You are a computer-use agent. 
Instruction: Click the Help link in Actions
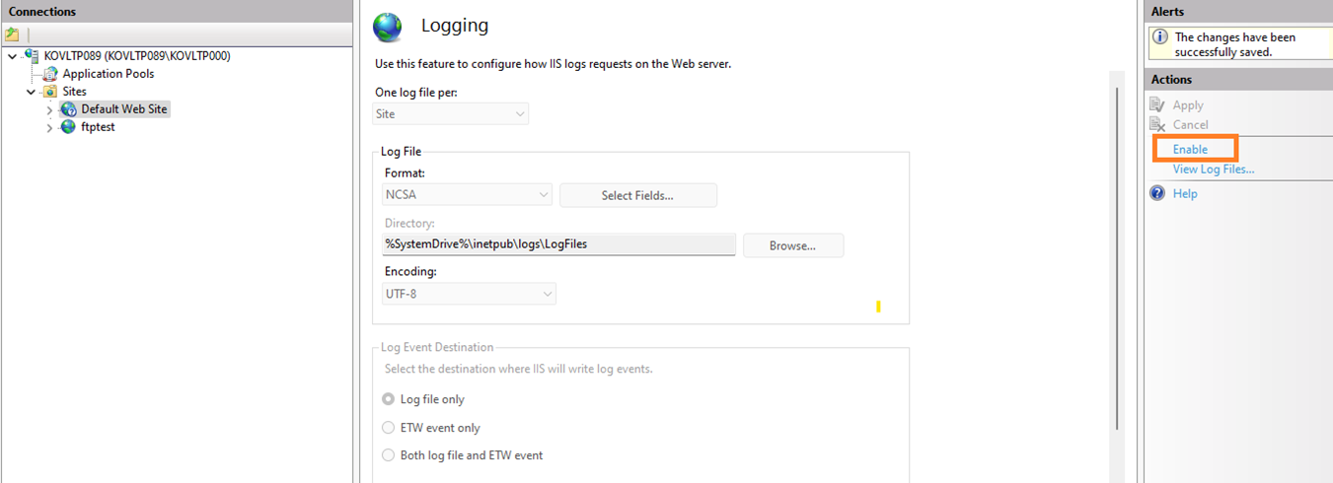[x=1185, y=193]
